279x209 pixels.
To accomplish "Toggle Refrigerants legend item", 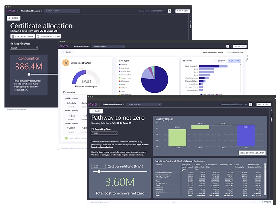I will coord(124,81).
